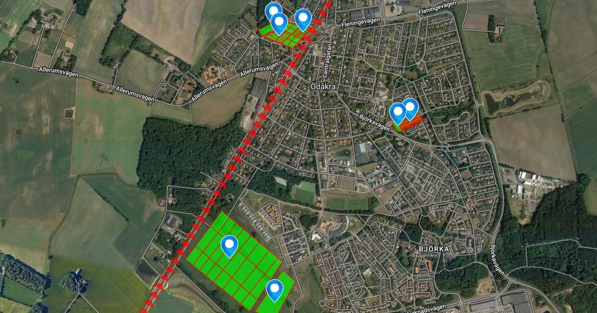
Task: Click the Björkavägen label near the two pins
Action: click(x=375, y=122)
